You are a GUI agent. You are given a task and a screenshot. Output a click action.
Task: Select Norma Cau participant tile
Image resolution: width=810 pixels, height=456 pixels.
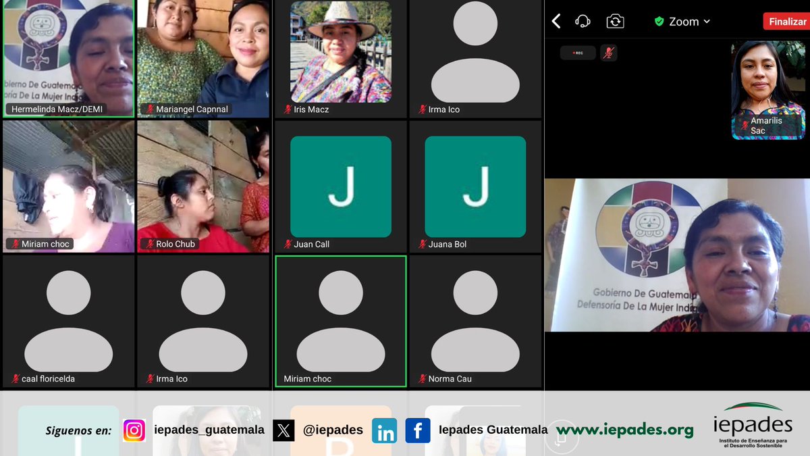click(475, 321)
